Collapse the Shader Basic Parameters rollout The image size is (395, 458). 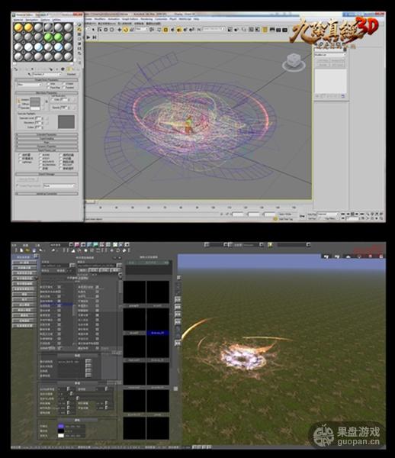pos(47,79)
